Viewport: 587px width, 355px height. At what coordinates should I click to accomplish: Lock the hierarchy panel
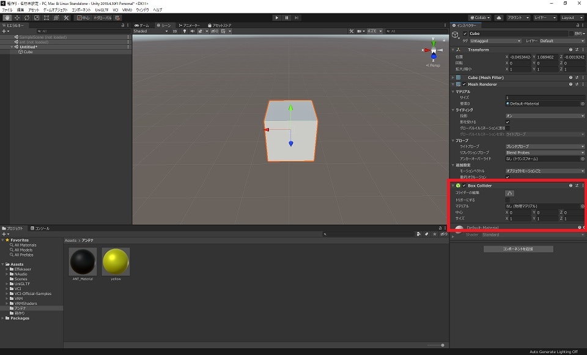(123, 26)
